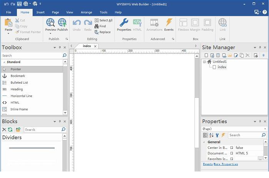Collapse the Untitled1 tree node
The width and height of the screenshot is (269, 178).
click(x=204, y=62)
